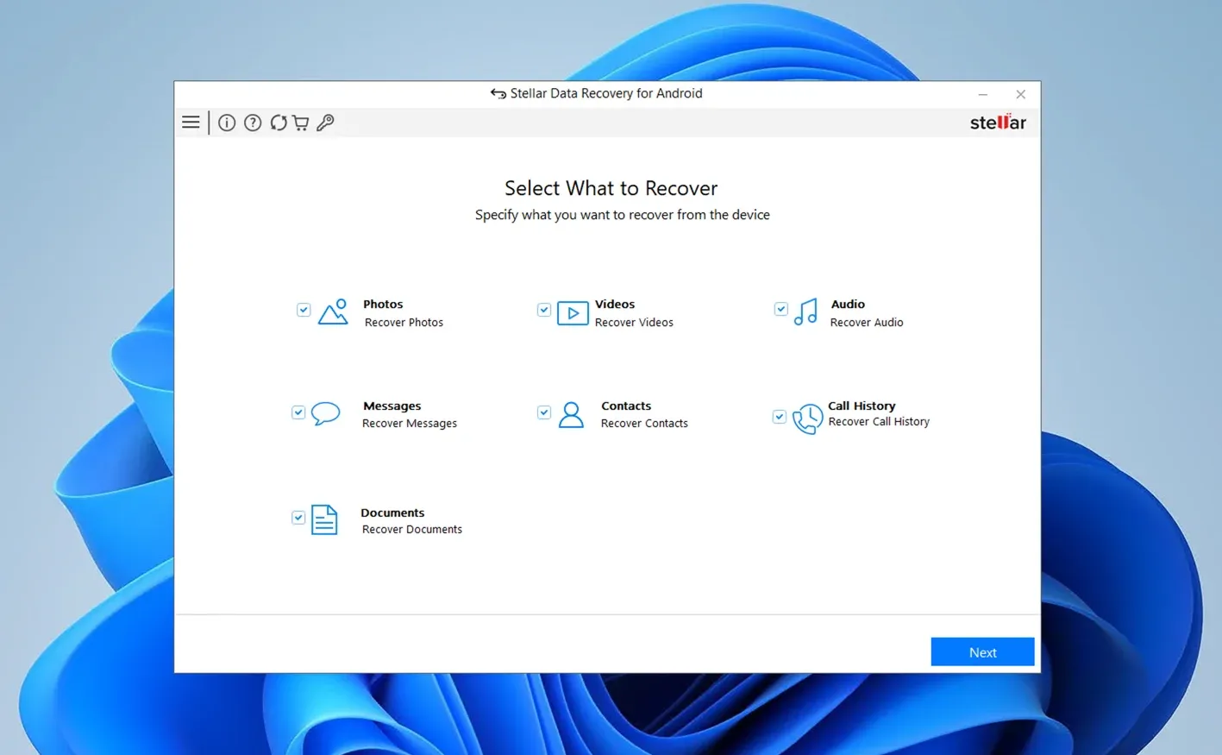
Task: Click the bold "Audio" label
Action: [x=848, y=305]
